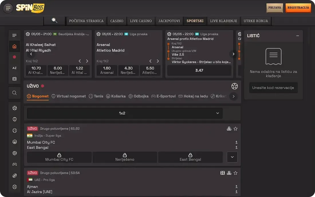Open live events via red dot sidebar icon

(15, 57)
